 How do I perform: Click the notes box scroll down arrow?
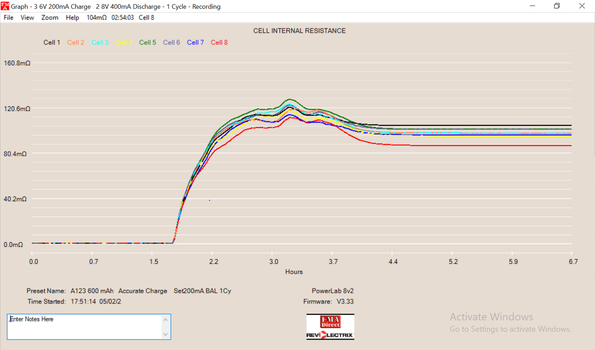(x=165, y=334)
